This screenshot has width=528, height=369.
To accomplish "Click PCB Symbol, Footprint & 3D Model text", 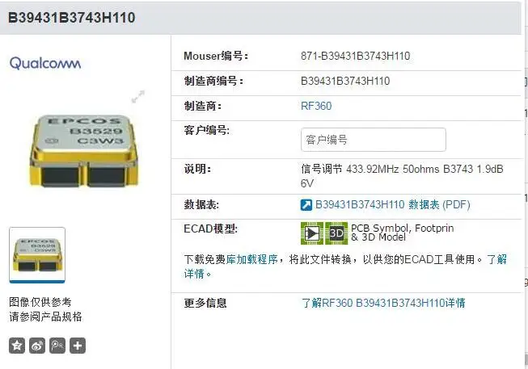I will pos(402,233).
